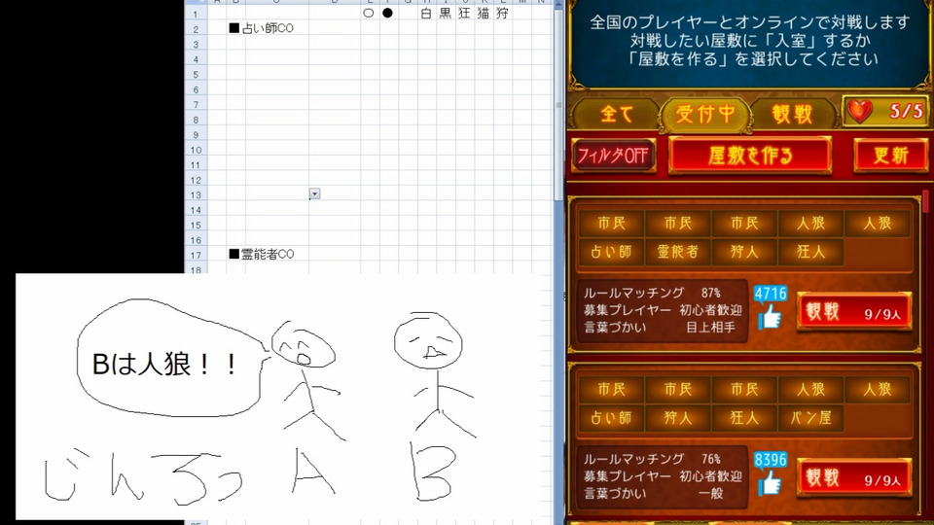Viewport: 934px width, 525px height.
Task: Click 一般 language setting text
Action: [710, 493]
